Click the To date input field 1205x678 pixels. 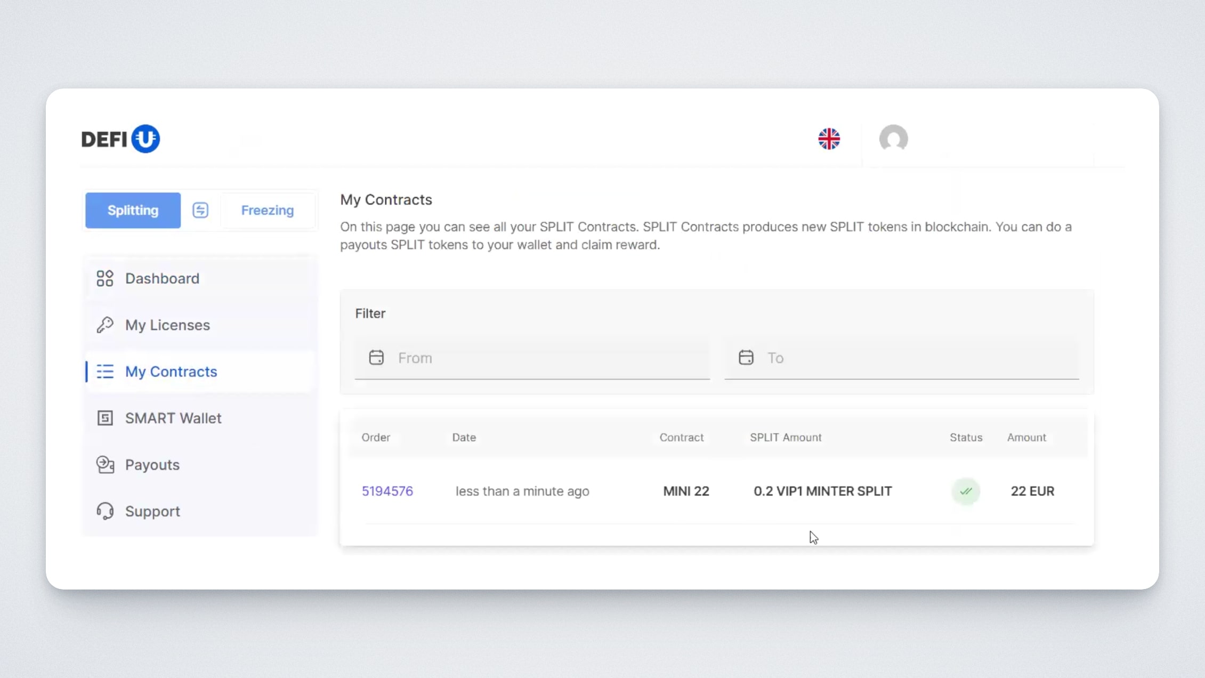click(917, 358)
